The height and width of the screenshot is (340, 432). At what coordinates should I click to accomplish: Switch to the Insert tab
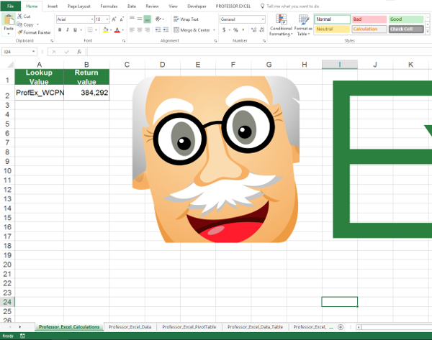[x=53, y=6]
